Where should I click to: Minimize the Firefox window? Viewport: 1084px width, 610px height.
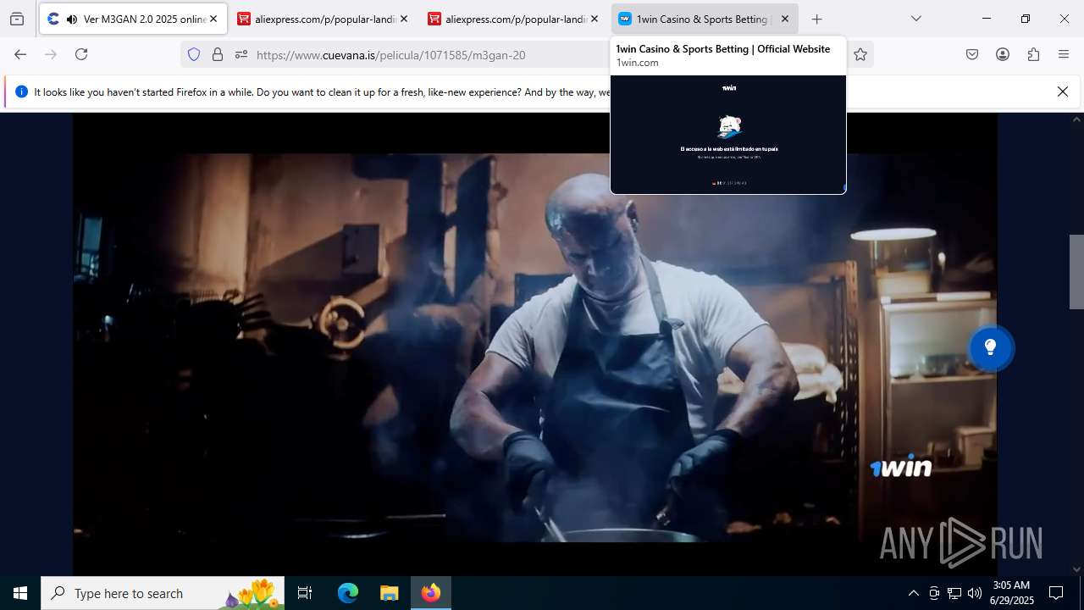click(987, 19)
